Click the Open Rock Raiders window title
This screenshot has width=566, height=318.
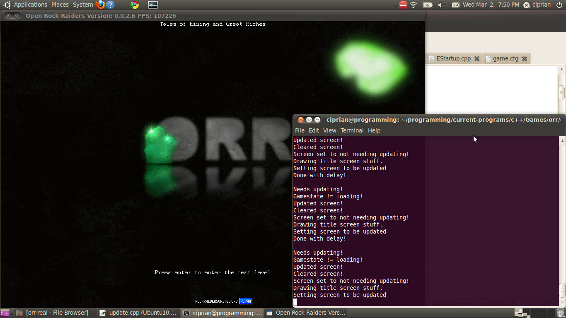click(101, 16)
